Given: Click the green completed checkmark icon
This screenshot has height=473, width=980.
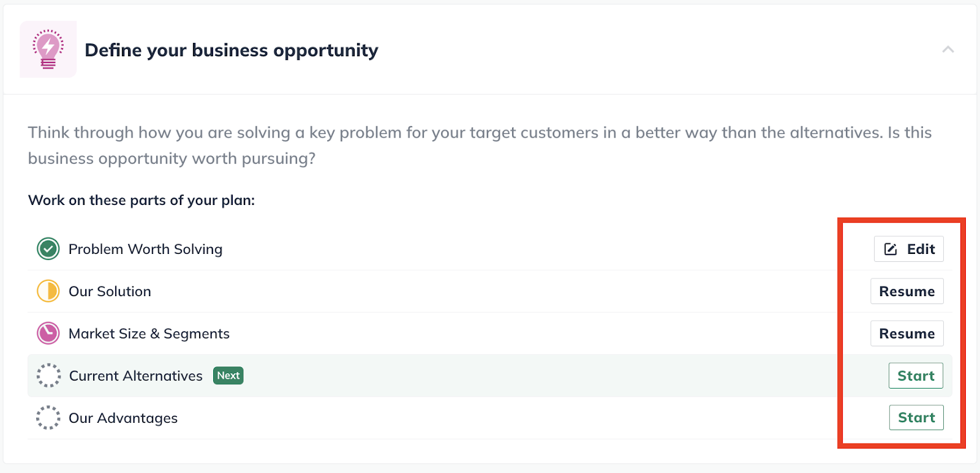Looking at the screenshot, I should point(48,249).
